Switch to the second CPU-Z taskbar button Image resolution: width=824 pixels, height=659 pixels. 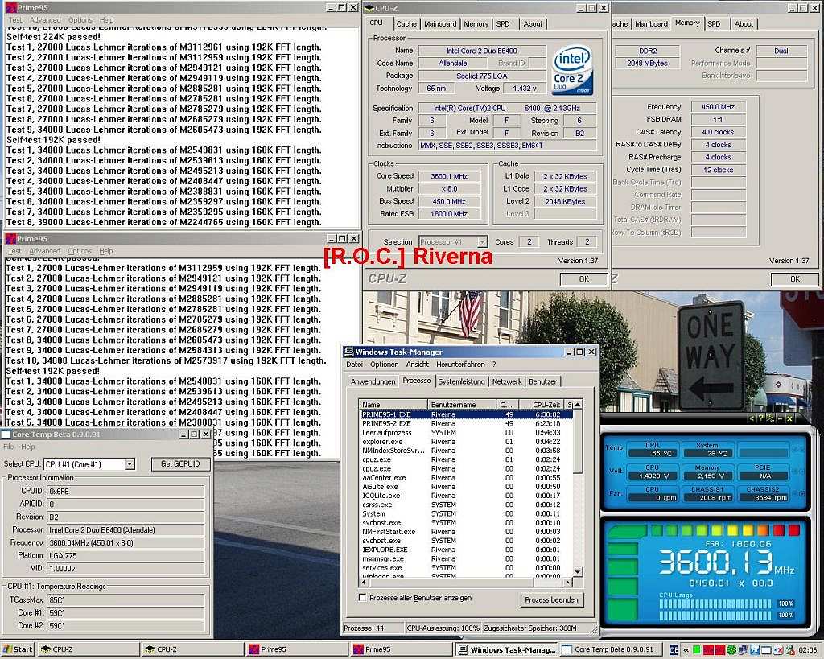pos(193,649)
